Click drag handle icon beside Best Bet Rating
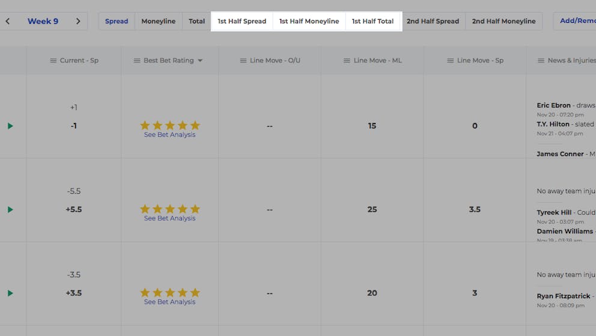This screenshot has height=336, width=596. [x=137, y=61]
